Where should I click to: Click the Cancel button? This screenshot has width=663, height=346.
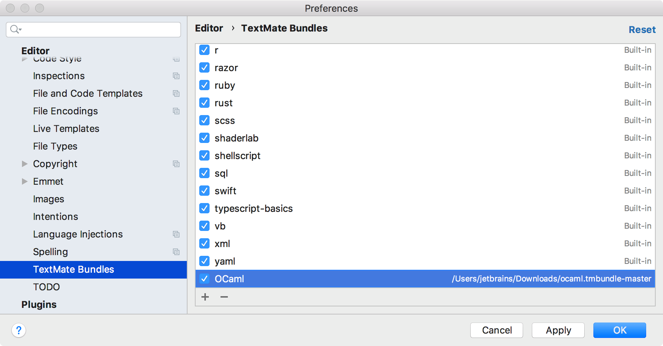[496, 330]
